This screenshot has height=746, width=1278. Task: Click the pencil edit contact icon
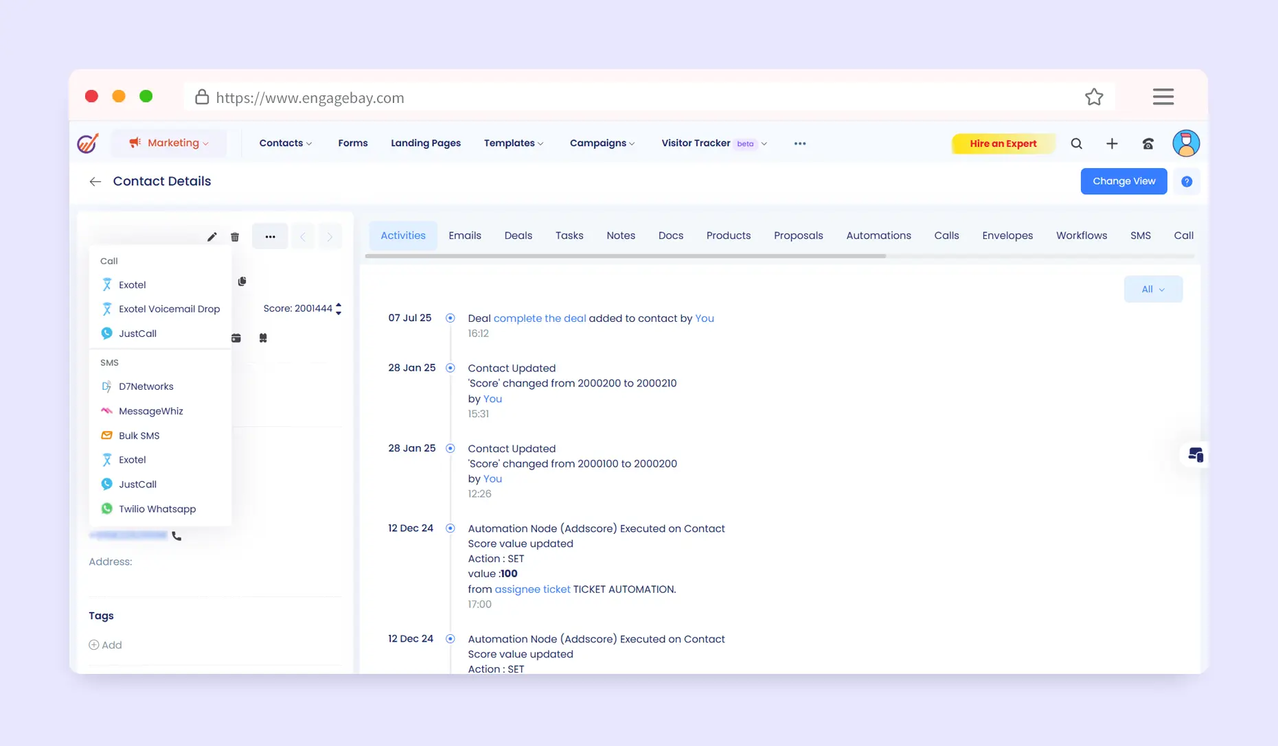coord(212,237)
